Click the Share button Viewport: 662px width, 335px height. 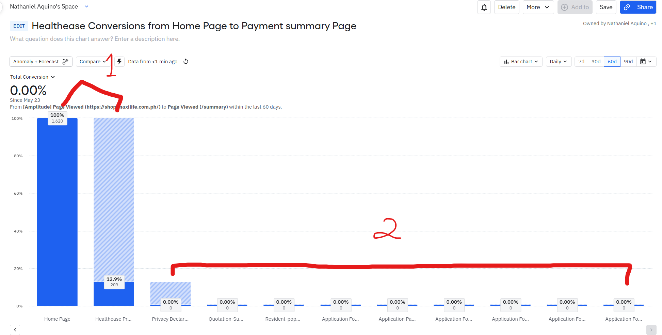[645, 7]
